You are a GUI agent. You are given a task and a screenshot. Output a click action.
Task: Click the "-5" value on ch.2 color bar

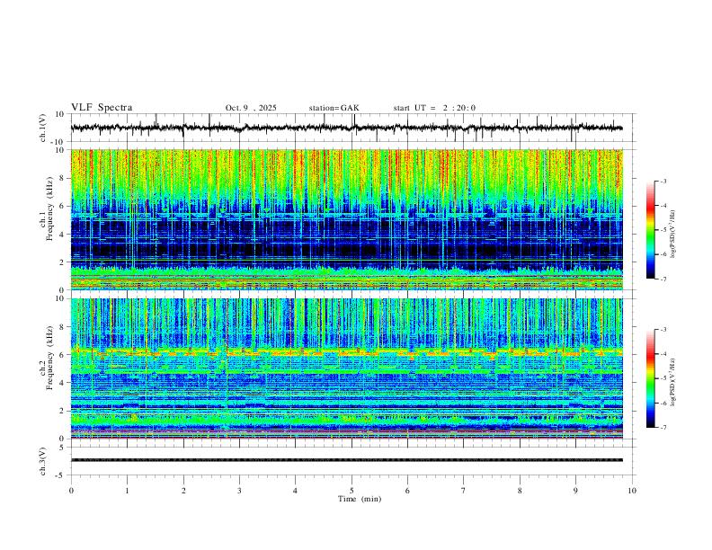(x=663, y=378)
